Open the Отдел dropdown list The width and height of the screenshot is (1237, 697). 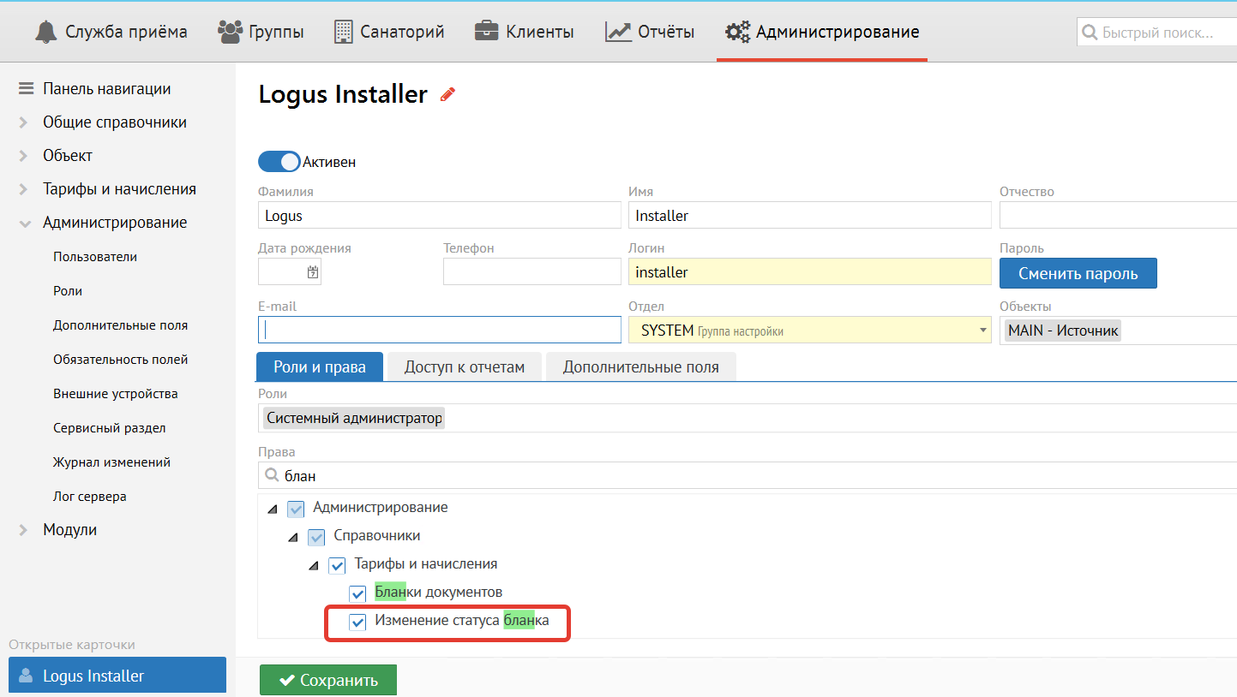click(982, 331)
